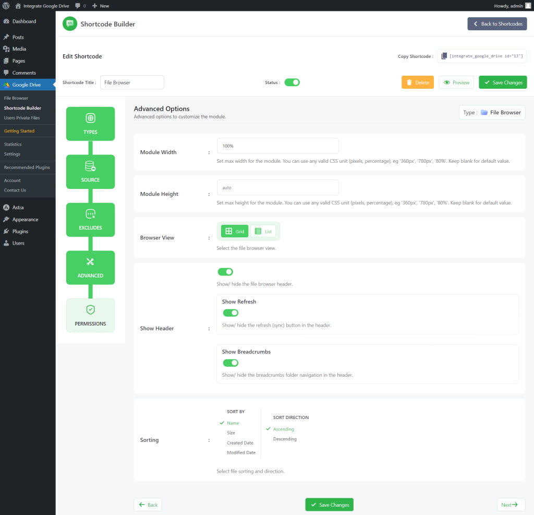Open the site home icon in admin bar

click(x=18, y=6)
